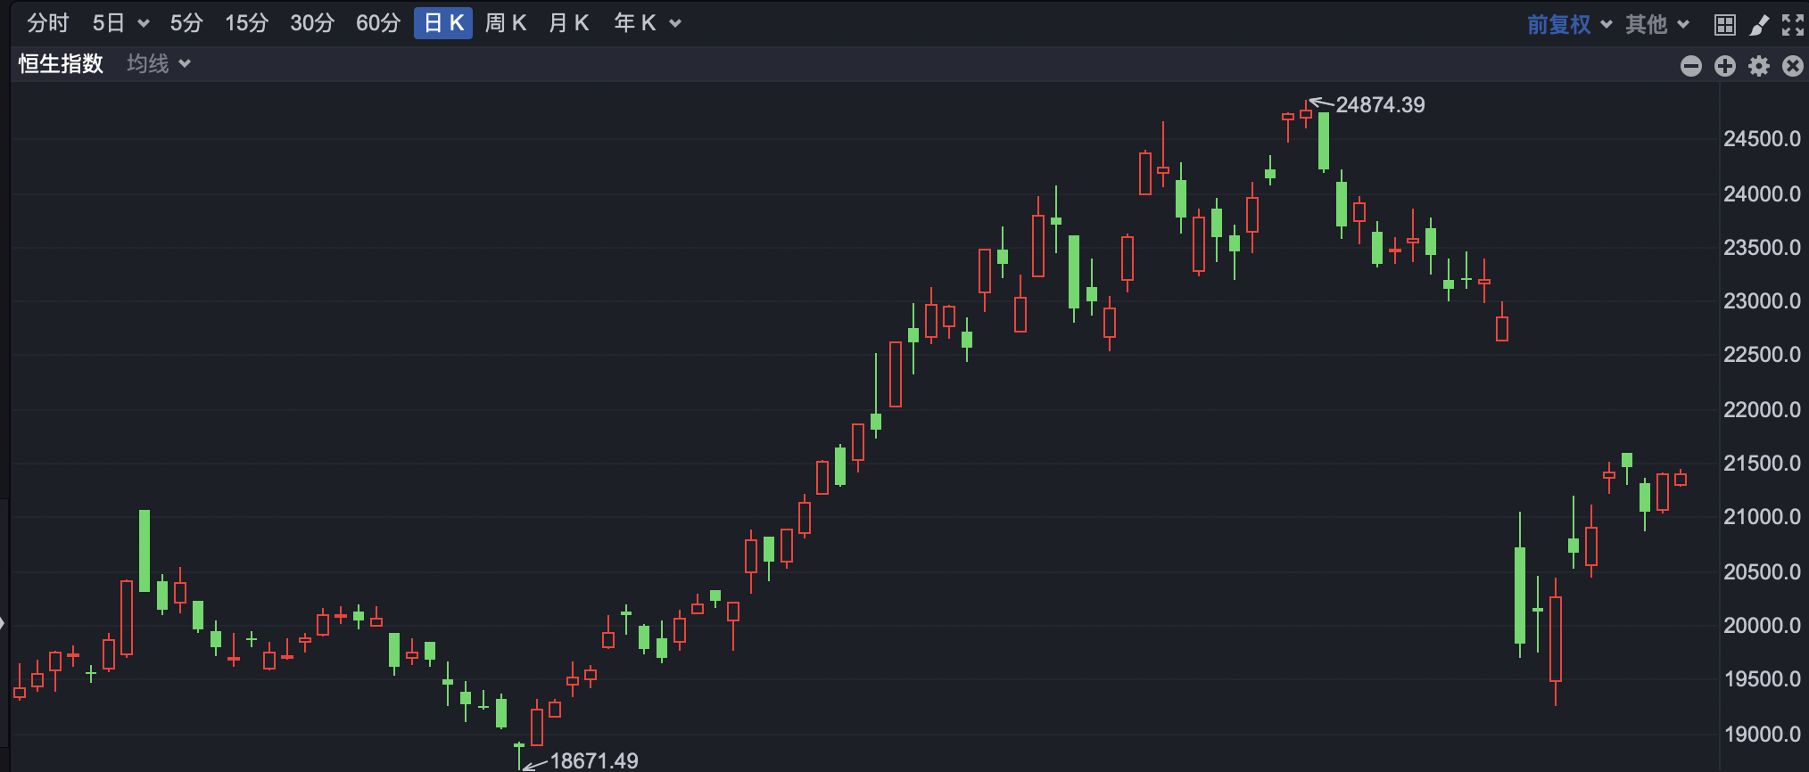Select the 5日 chart period
This screenshot has height=772, width=1809.
tap(109, 23)
